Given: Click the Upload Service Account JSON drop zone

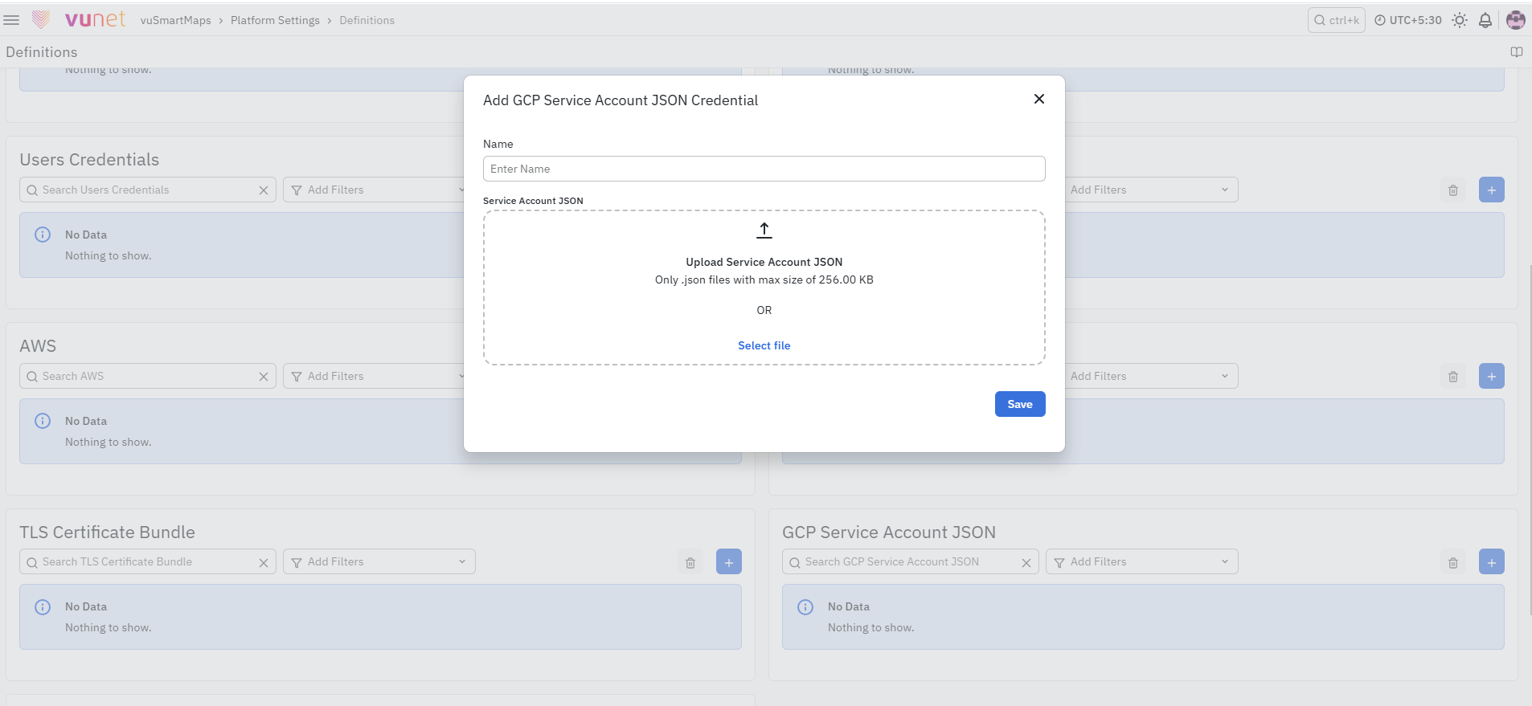Looking at the screenshot, I should pos(764,288).
